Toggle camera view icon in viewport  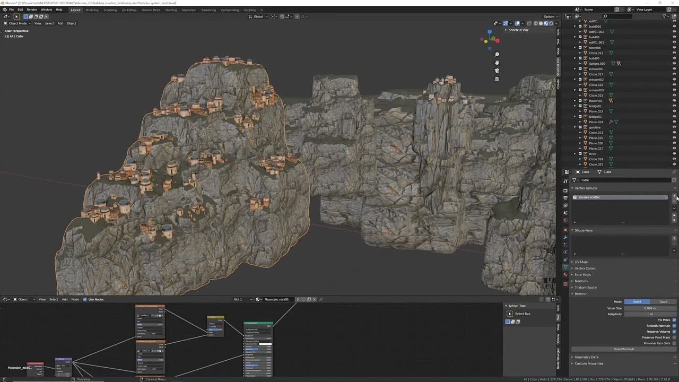[497, 71]
